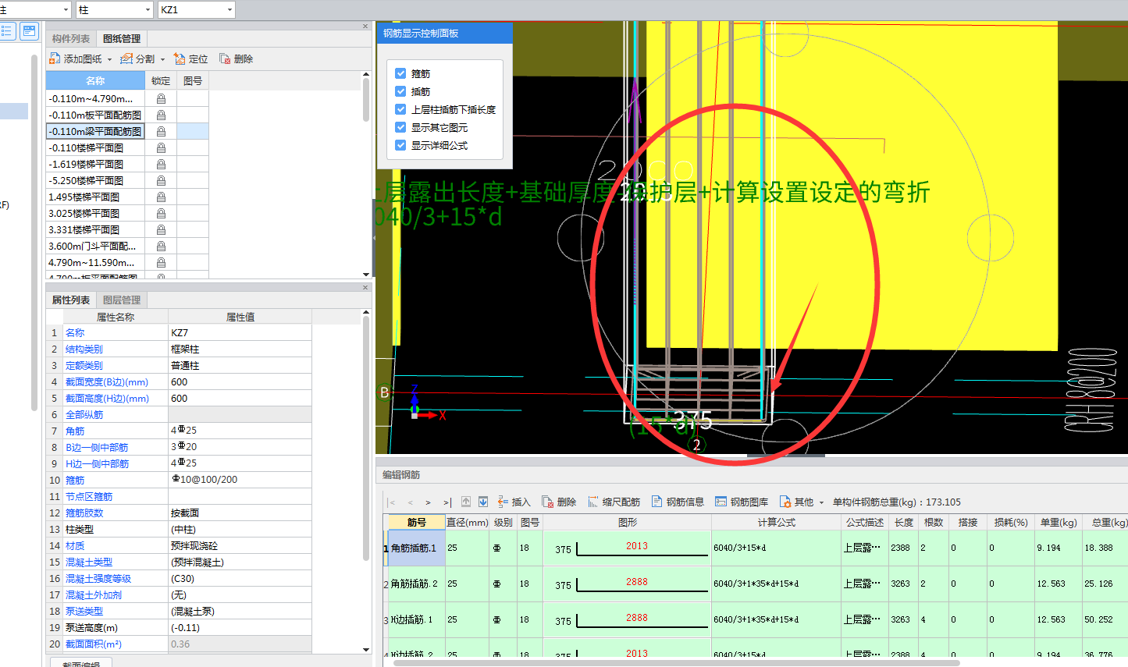Image resolution: width=1128 pixels, height=667 pixels.
Task: Click the list view icon at top left
Action: [x=7, y=31]
